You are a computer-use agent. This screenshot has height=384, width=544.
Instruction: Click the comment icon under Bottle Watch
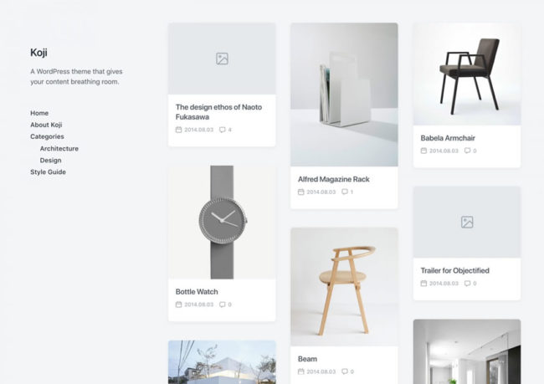tap(222, 305)
